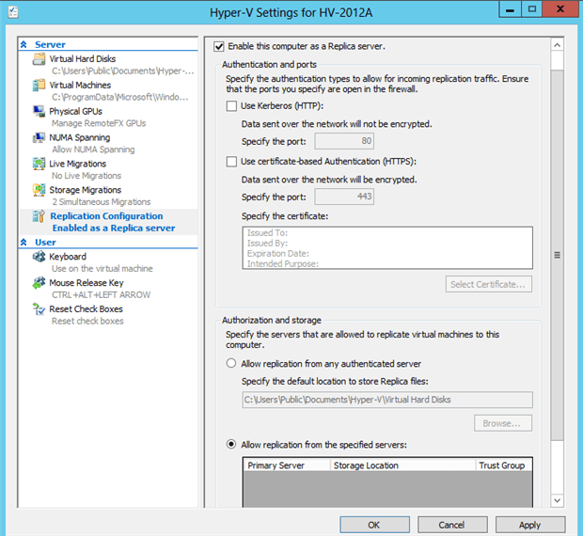This screenshot has width=583, height=536.
Task: Click the Primary Server column header
Action: click(287, 465)
